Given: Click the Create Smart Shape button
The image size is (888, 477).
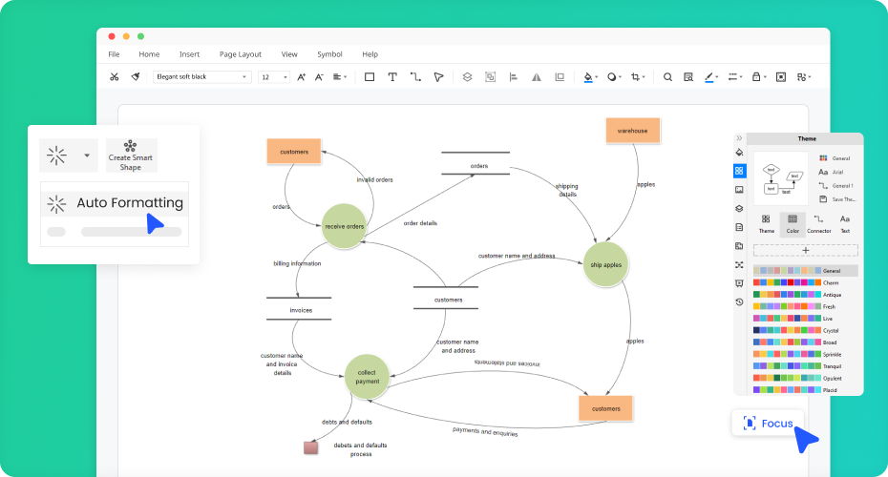Looking at the screenshot, I should 131,155.
